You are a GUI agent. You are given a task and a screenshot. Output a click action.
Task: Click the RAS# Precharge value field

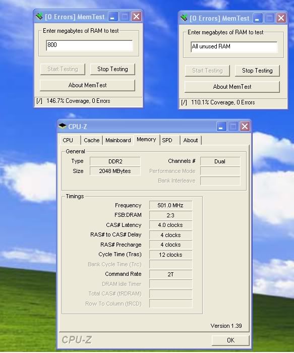tap(170, 245)
